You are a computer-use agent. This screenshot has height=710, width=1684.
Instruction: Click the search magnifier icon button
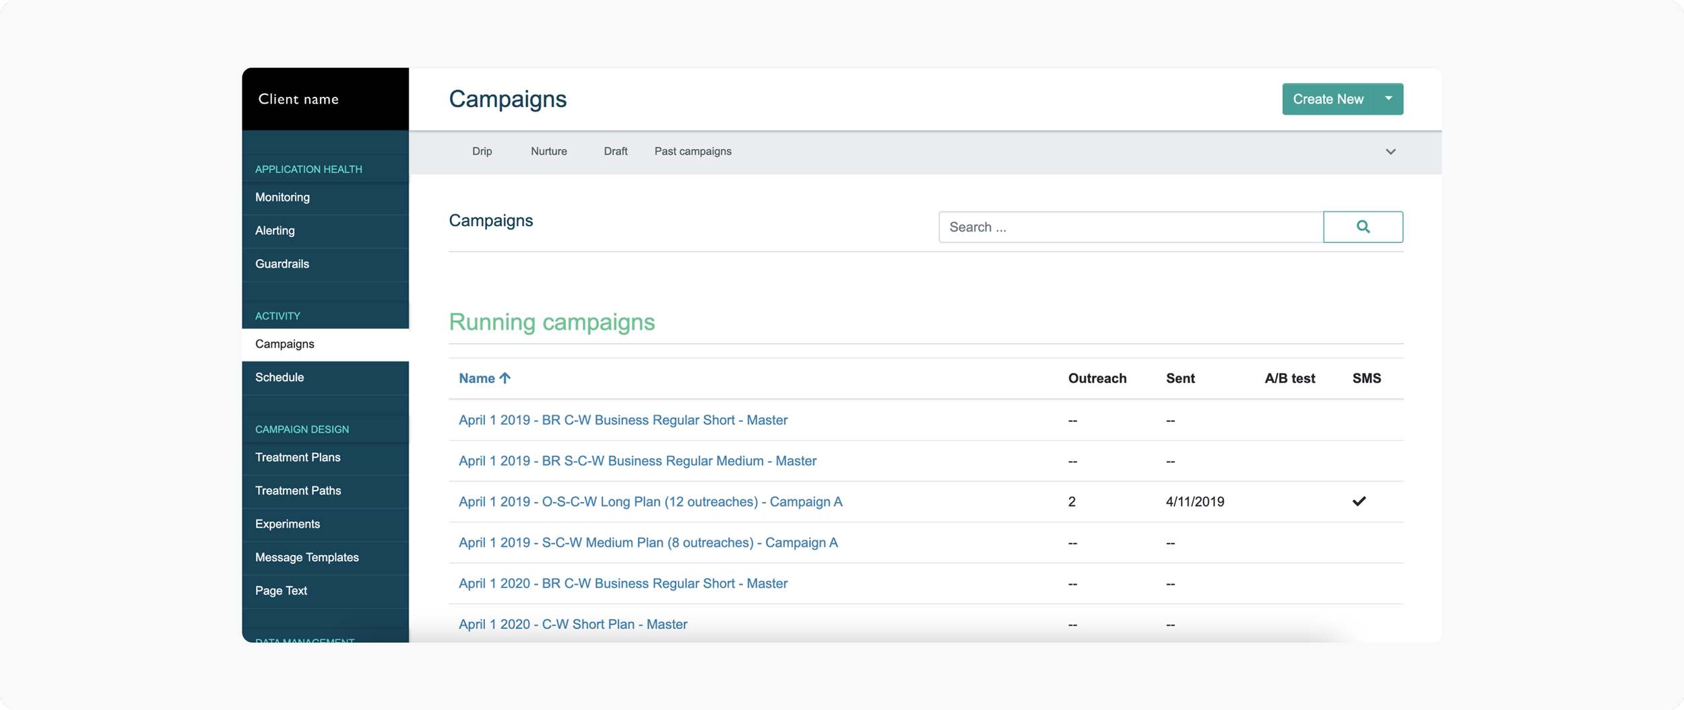pos(1363,227)
